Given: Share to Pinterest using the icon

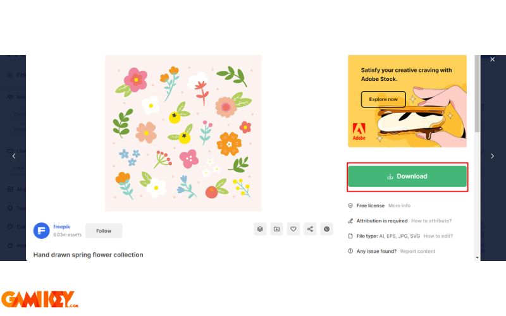Looking at the screenshot, I should [326, 229].
